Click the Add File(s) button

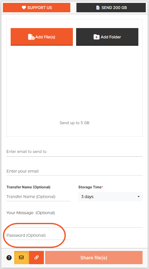click(42, 37)
